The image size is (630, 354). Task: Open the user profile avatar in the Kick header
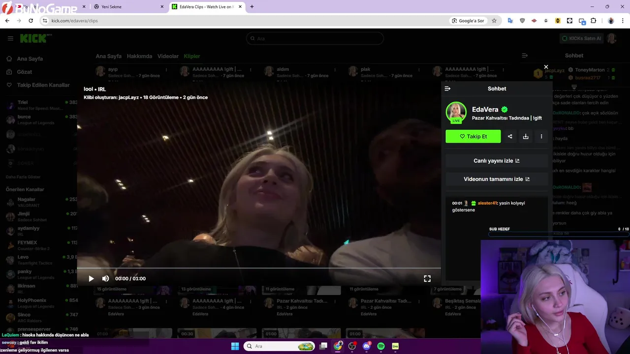(612, 38)
